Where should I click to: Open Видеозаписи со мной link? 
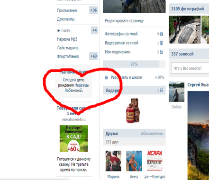coord(121,43)
